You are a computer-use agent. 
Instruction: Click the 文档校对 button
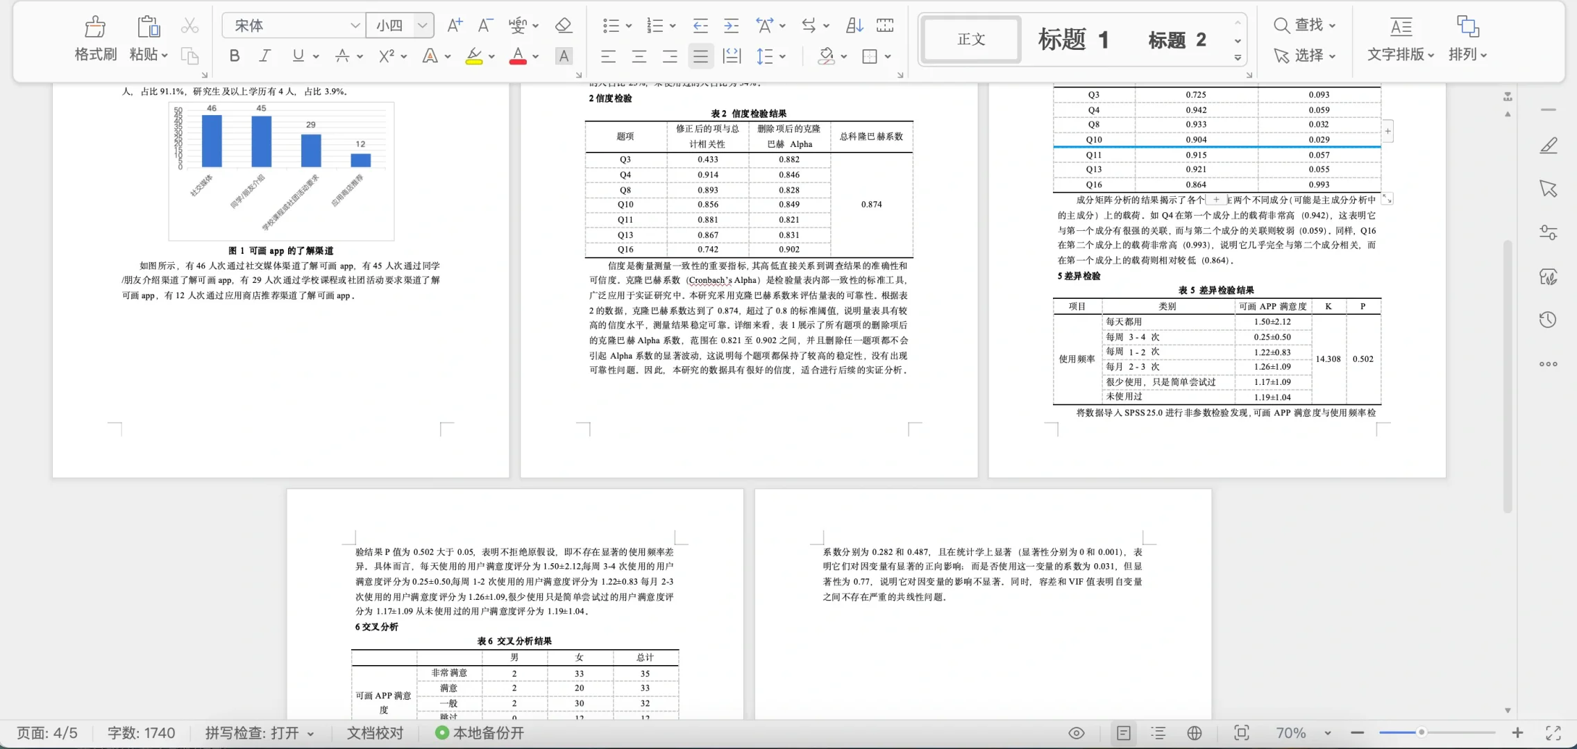tap(375, 733)
